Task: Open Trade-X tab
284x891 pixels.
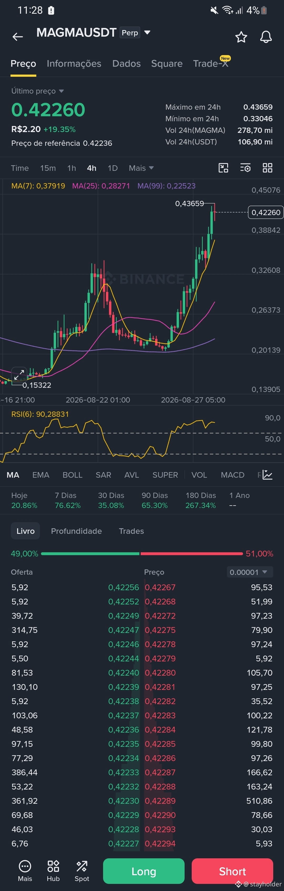Action: click(x=210, y=64)
